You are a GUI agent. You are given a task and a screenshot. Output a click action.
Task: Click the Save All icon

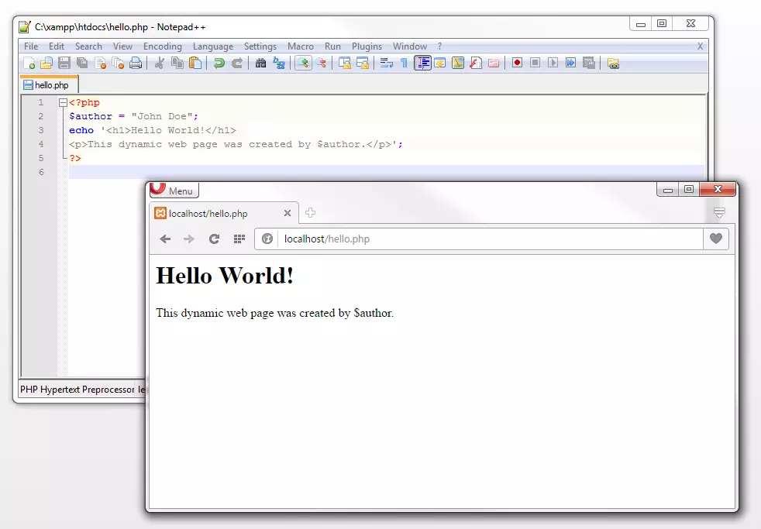(81, 63)
